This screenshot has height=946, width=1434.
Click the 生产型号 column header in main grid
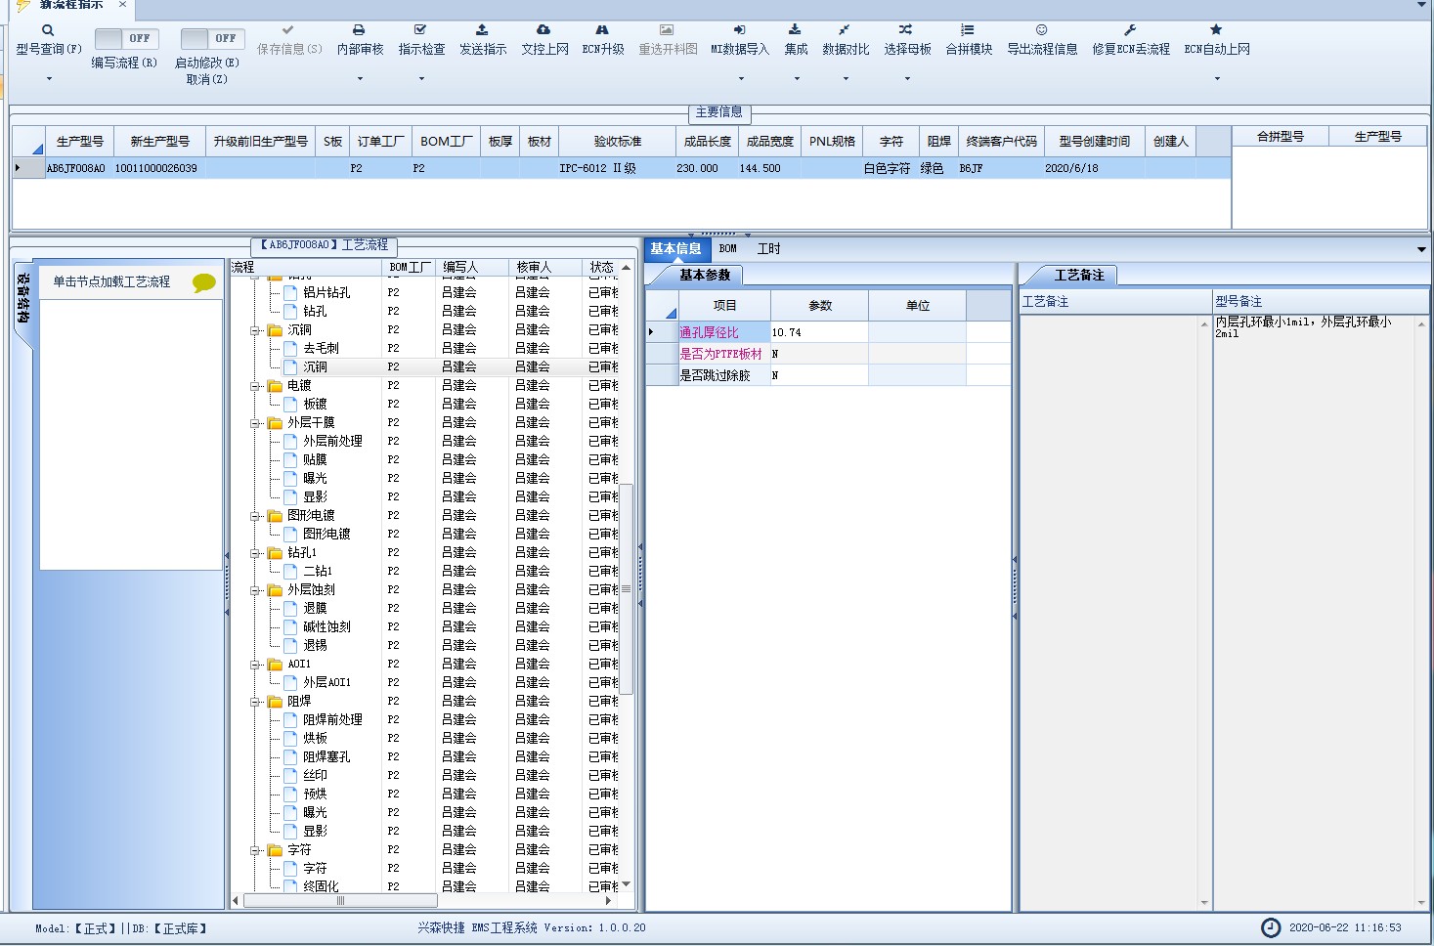click(79, 142)
